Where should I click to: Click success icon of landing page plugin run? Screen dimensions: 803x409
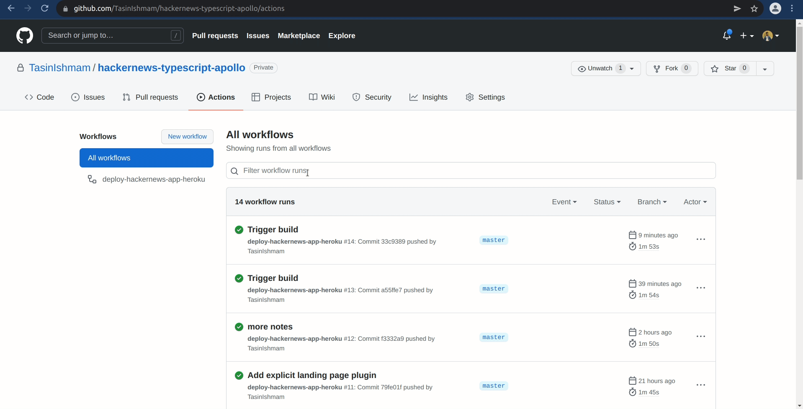239,376
